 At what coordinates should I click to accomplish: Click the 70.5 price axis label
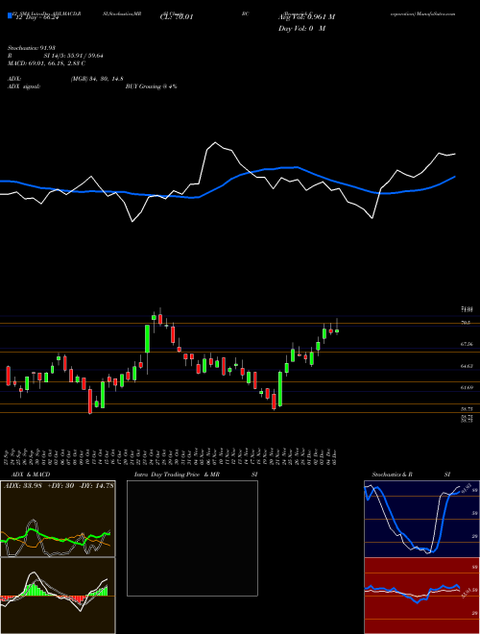(x=466, y=323)
